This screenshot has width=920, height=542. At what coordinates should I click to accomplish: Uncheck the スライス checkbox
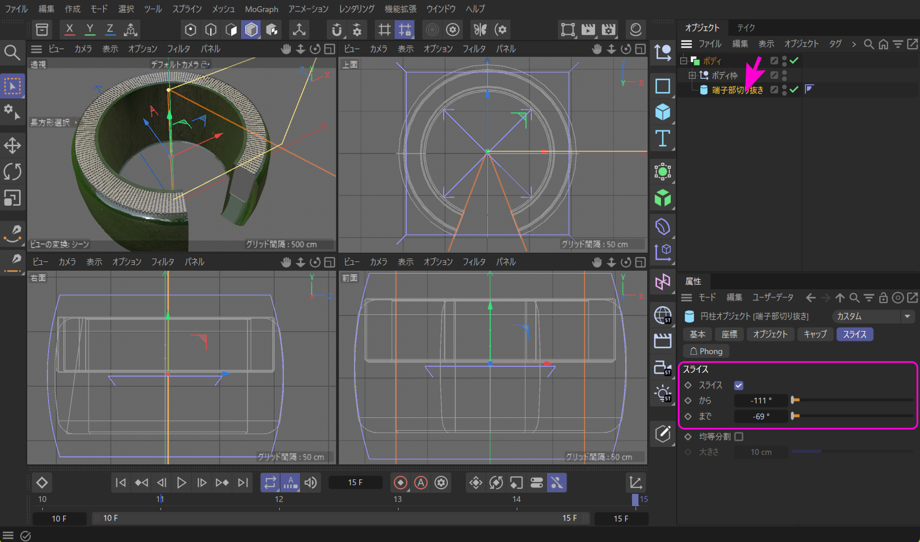tap(739, 385)
